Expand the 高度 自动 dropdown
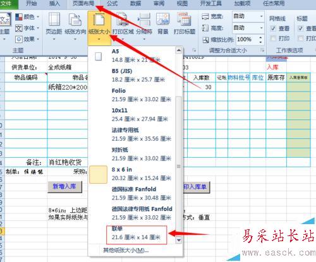The height and width of the screenshot is (262, 316). pyautogui.click(x=261, y=28)
